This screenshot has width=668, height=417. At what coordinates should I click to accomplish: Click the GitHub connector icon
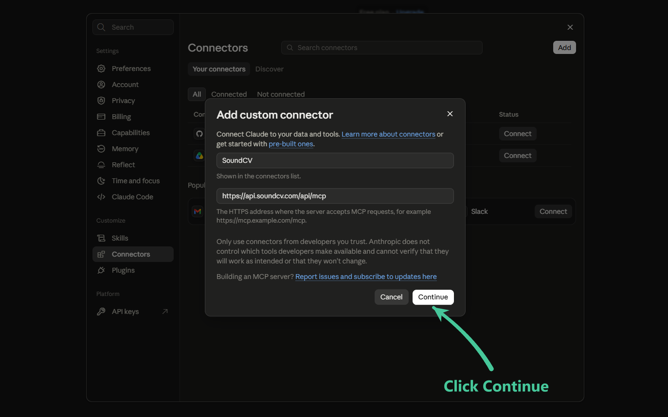click(x=199, y=134)
